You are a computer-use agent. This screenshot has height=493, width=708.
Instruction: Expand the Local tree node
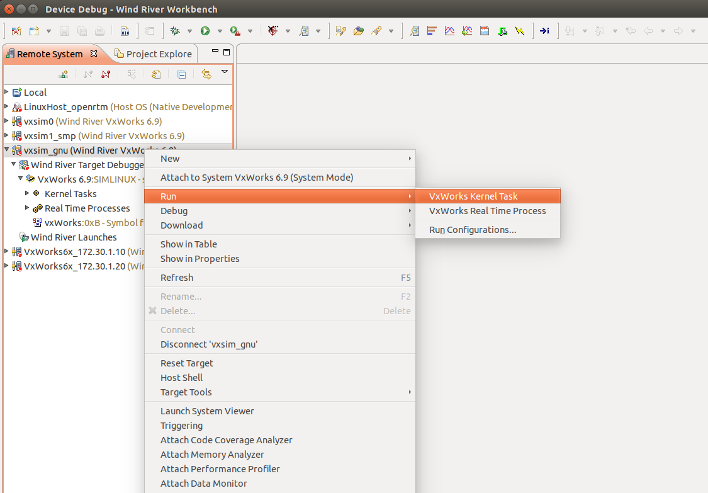coord(6,92)
